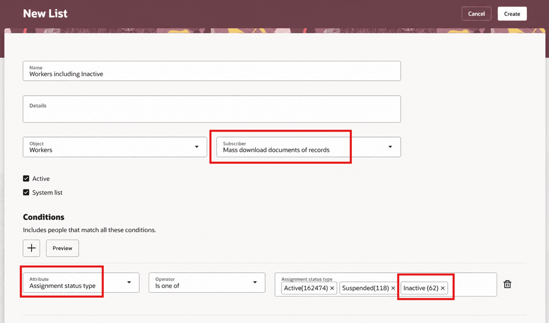Create the new list
Image resolution: width=549 pixels, height=323 pixels.
(512, 13)
